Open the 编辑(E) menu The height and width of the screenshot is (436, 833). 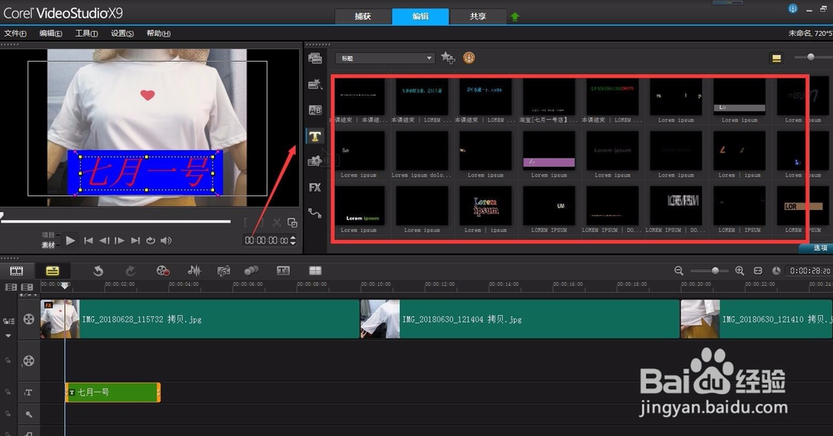click(x=51, y=33)
